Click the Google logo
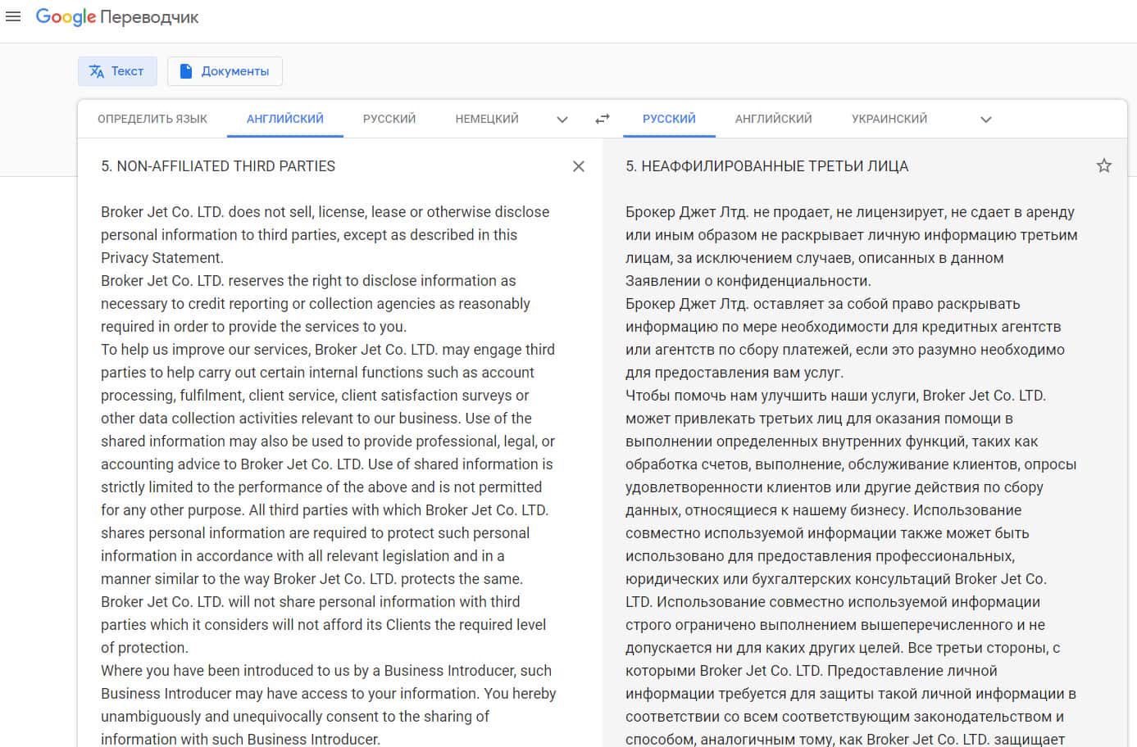The width and height of the screenshot is (1137, 747). [66, 17]
